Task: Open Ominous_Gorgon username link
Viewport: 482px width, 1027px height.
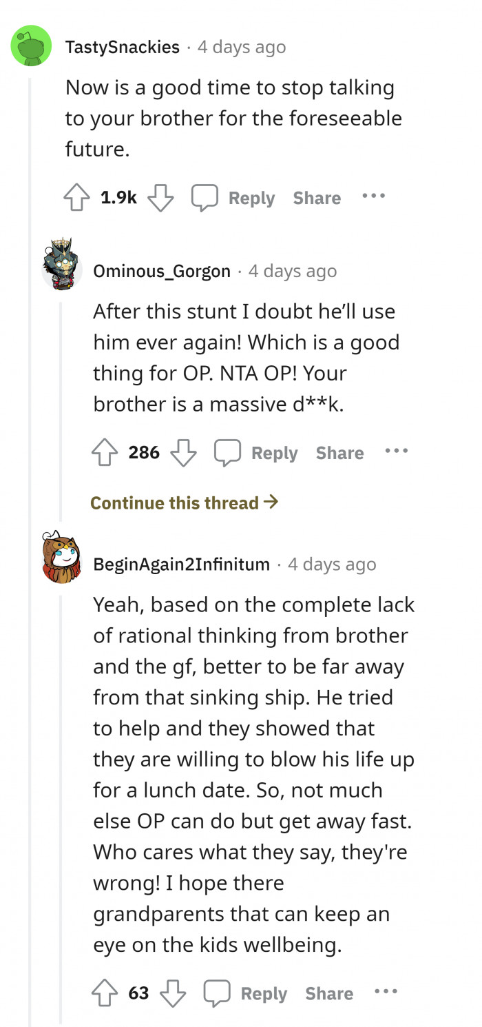Action: pos(162,271)
